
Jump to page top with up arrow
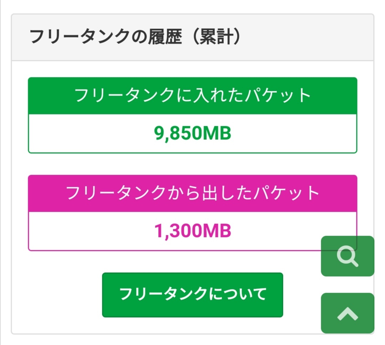[x=347, y=313]
